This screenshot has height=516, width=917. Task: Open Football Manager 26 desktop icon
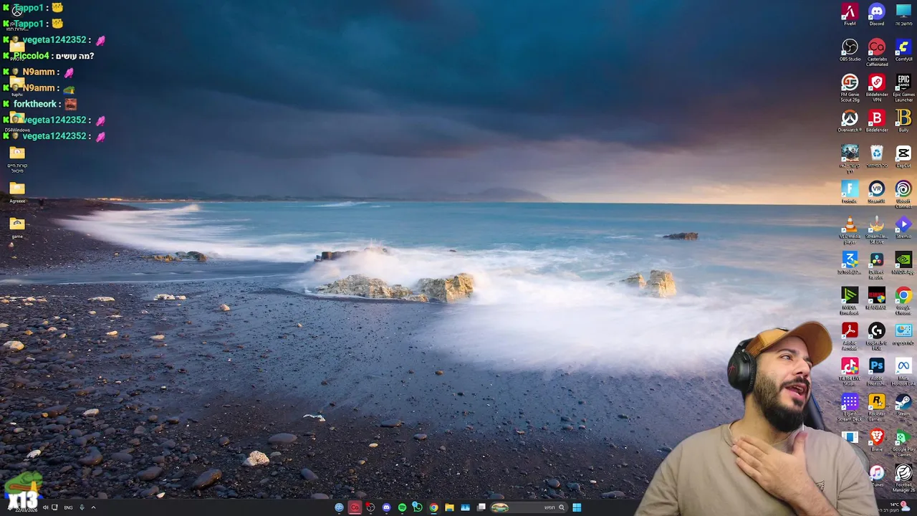(903, 477)
